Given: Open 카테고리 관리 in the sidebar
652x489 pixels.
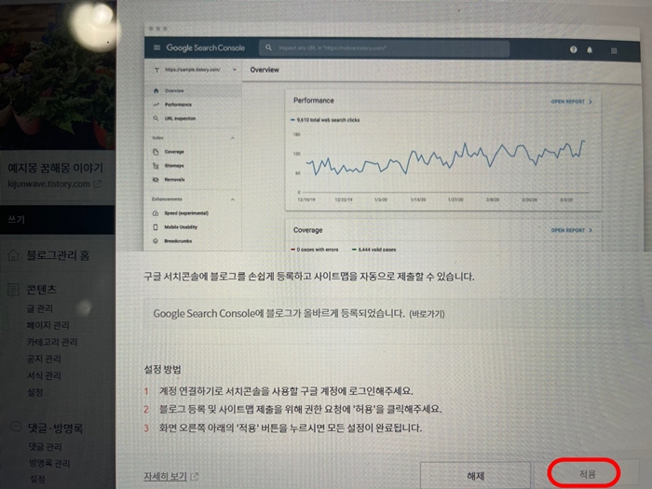Looking at the screenshot, I should [x=52, y=342].
